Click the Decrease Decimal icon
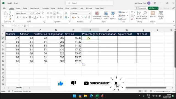 (x=89, y=17)
